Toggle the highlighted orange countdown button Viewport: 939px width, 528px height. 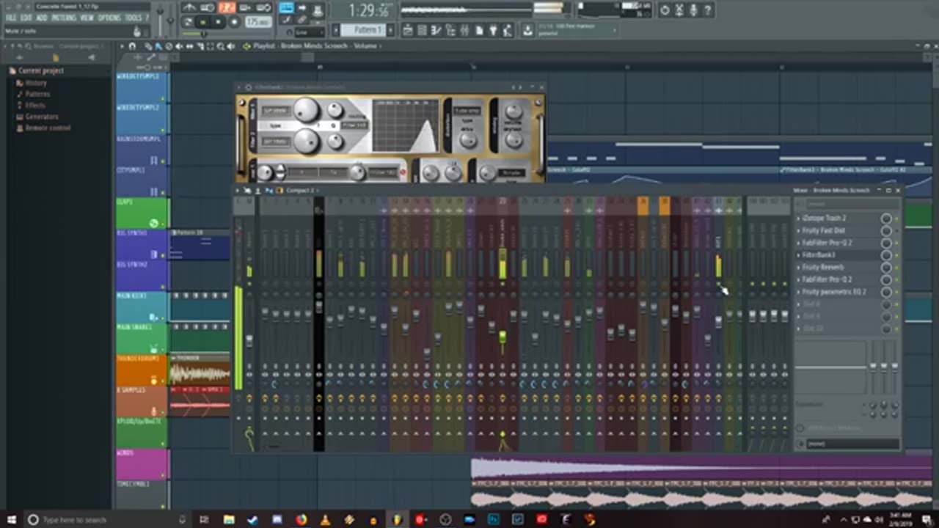pyautogui.click(x=227, y=7)
